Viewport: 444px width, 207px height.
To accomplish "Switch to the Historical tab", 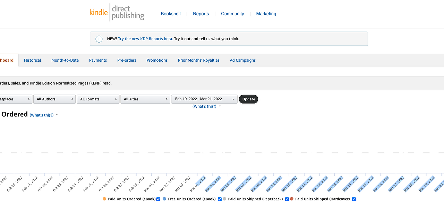I will (33, 60).
